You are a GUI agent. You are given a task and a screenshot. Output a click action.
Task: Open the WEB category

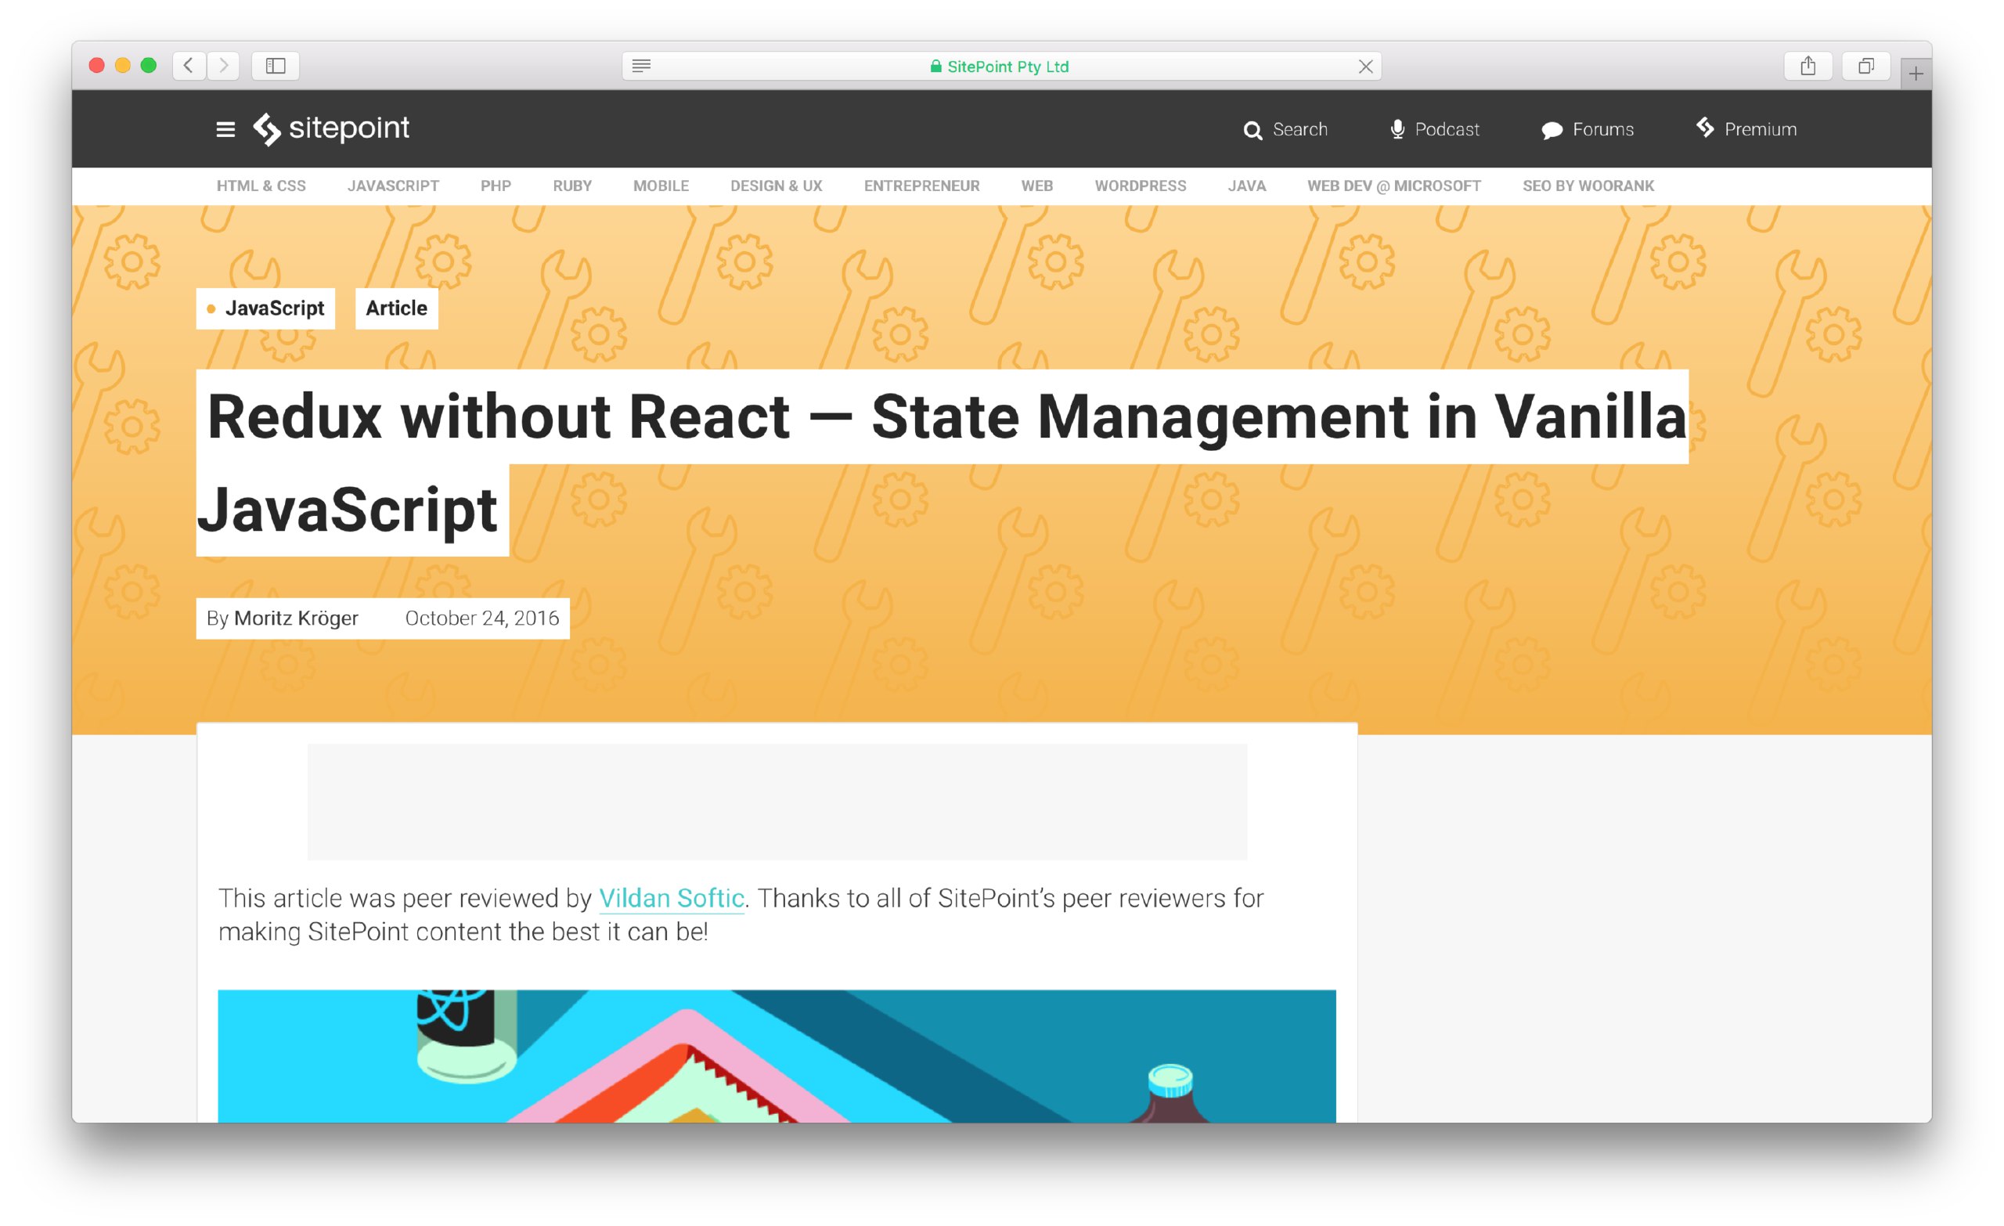coord(1037,186)
